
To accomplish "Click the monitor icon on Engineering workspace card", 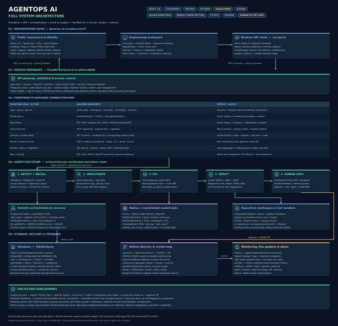I will (x=125, y=38).
